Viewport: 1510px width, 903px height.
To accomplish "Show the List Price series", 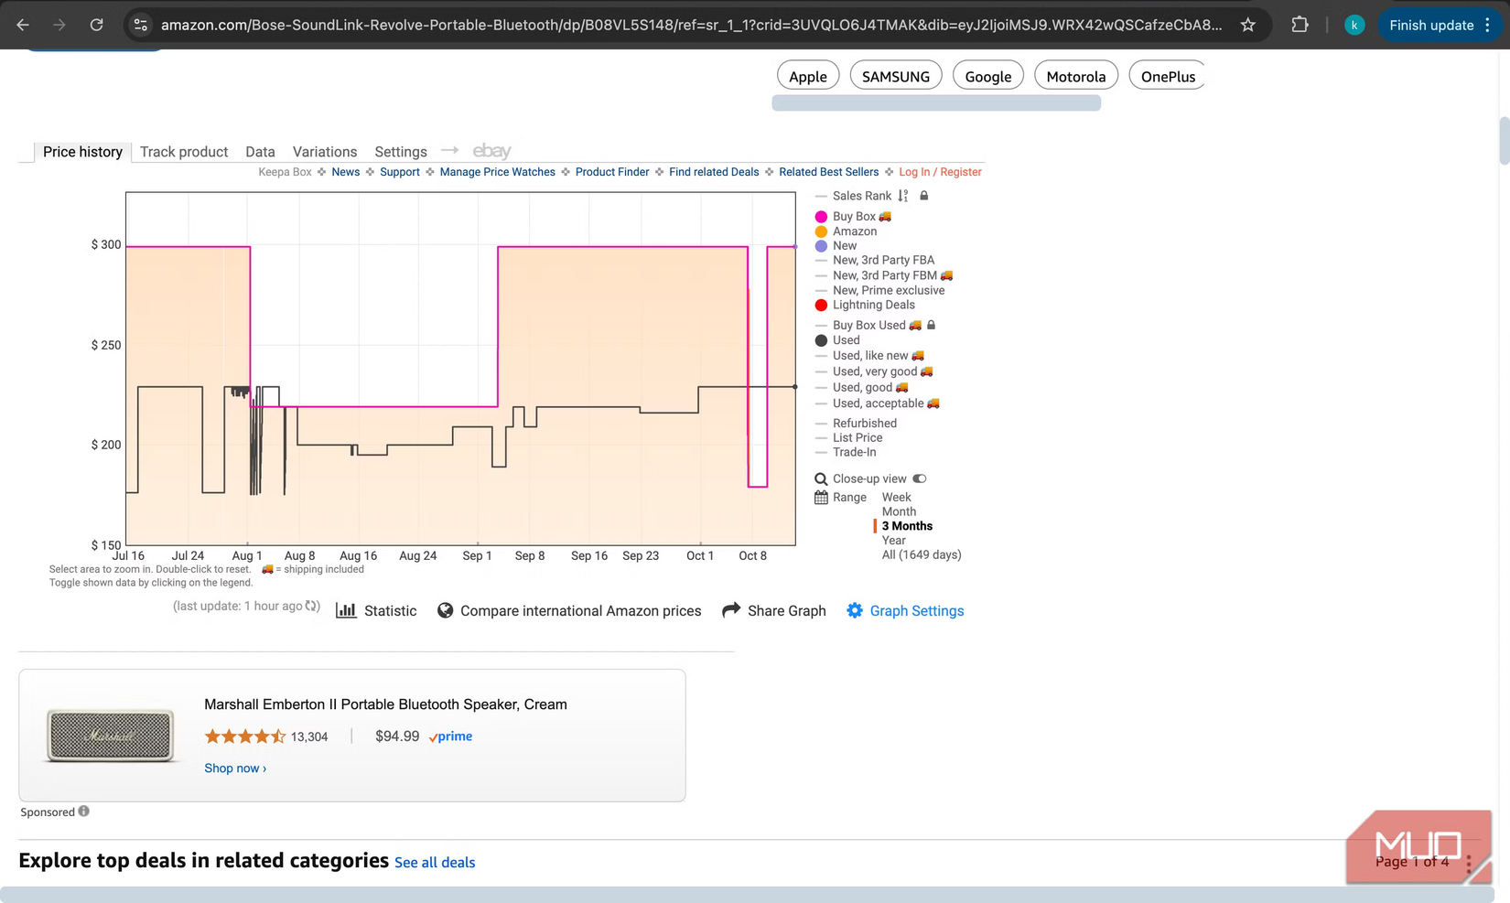I will 848,438.
